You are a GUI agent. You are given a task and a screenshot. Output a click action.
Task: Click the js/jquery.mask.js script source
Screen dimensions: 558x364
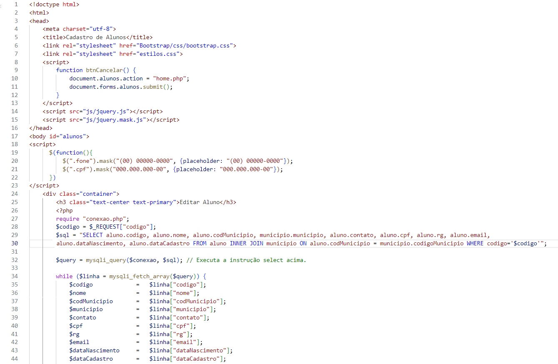(x=114, y=120)
